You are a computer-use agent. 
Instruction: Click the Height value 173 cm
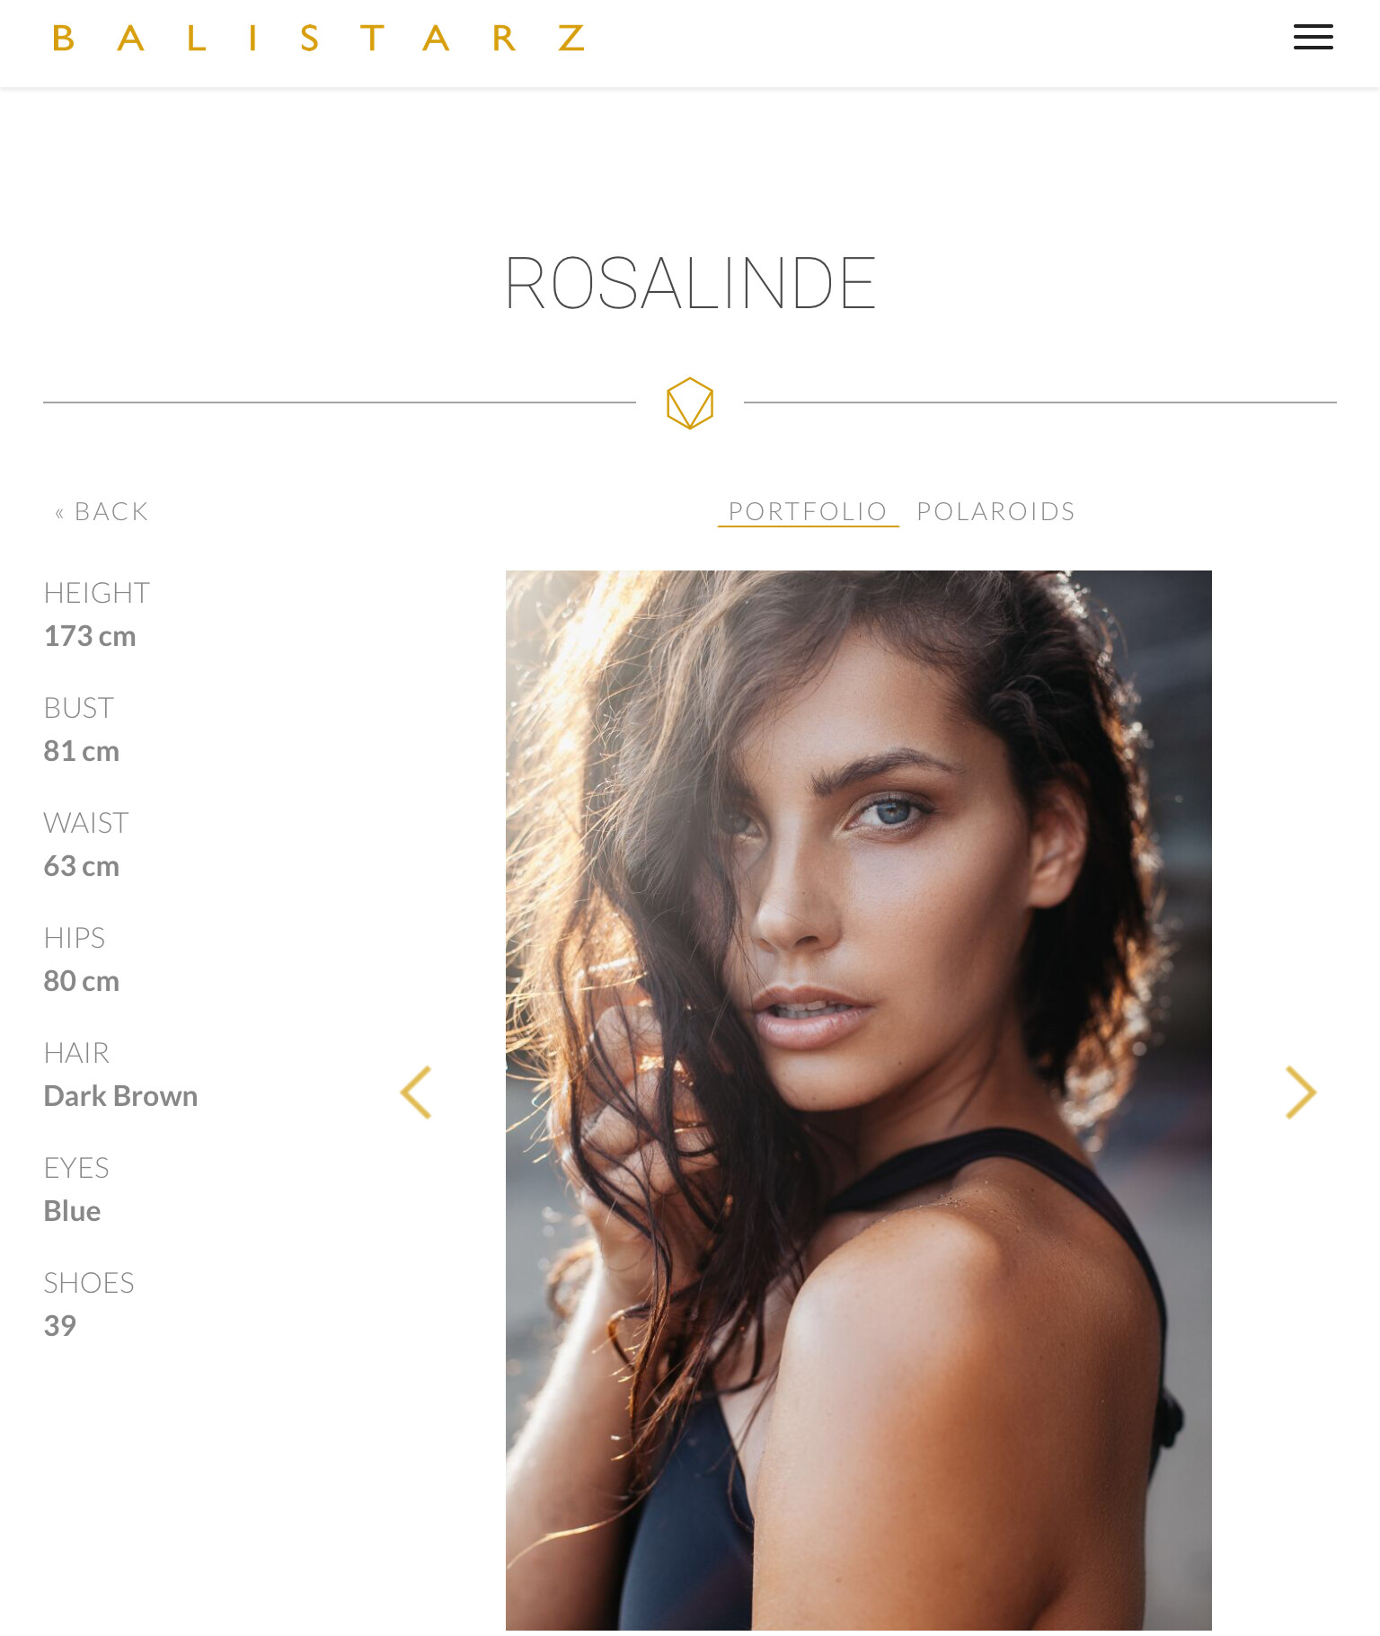(x=90, y=636)
